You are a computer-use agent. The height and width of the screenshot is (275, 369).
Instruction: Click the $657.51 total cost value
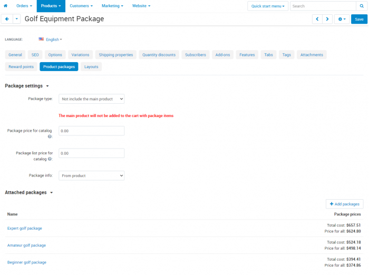click(354, 225)
